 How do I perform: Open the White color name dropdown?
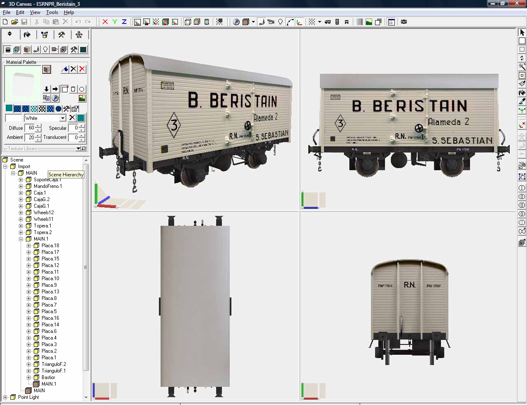pyautogui.click(x=63, y=118)
